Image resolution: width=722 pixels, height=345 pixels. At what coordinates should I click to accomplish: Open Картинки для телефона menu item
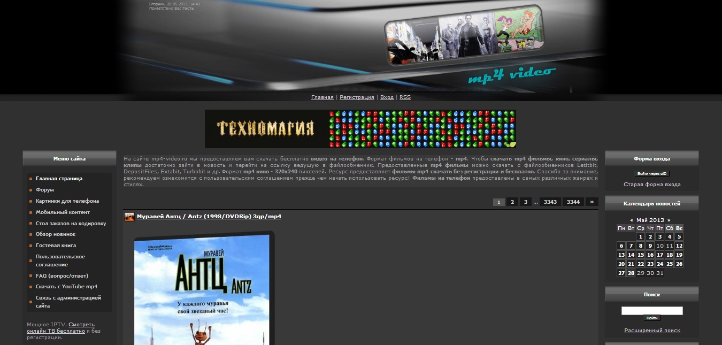pyautogui.click(x=67, y=201)
